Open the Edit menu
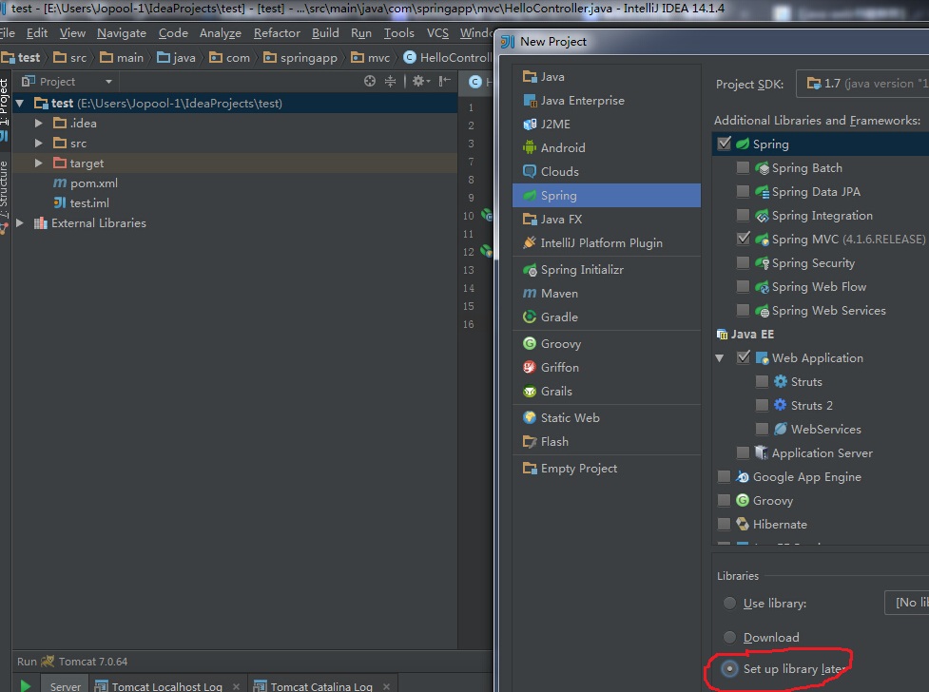The width and height of the screenshot is (929, 692). coord(37,33)
